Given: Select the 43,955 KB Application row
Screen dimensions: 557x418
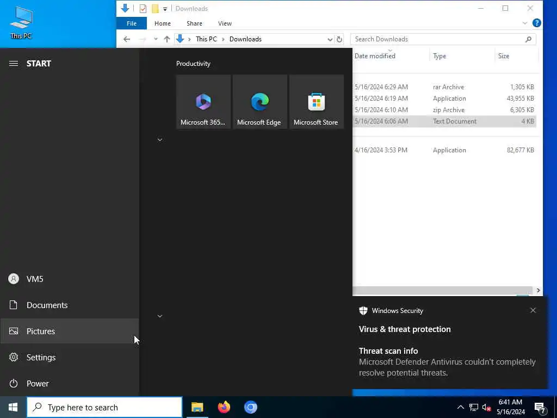Looking at the screenshot, I should coord(444,99).
